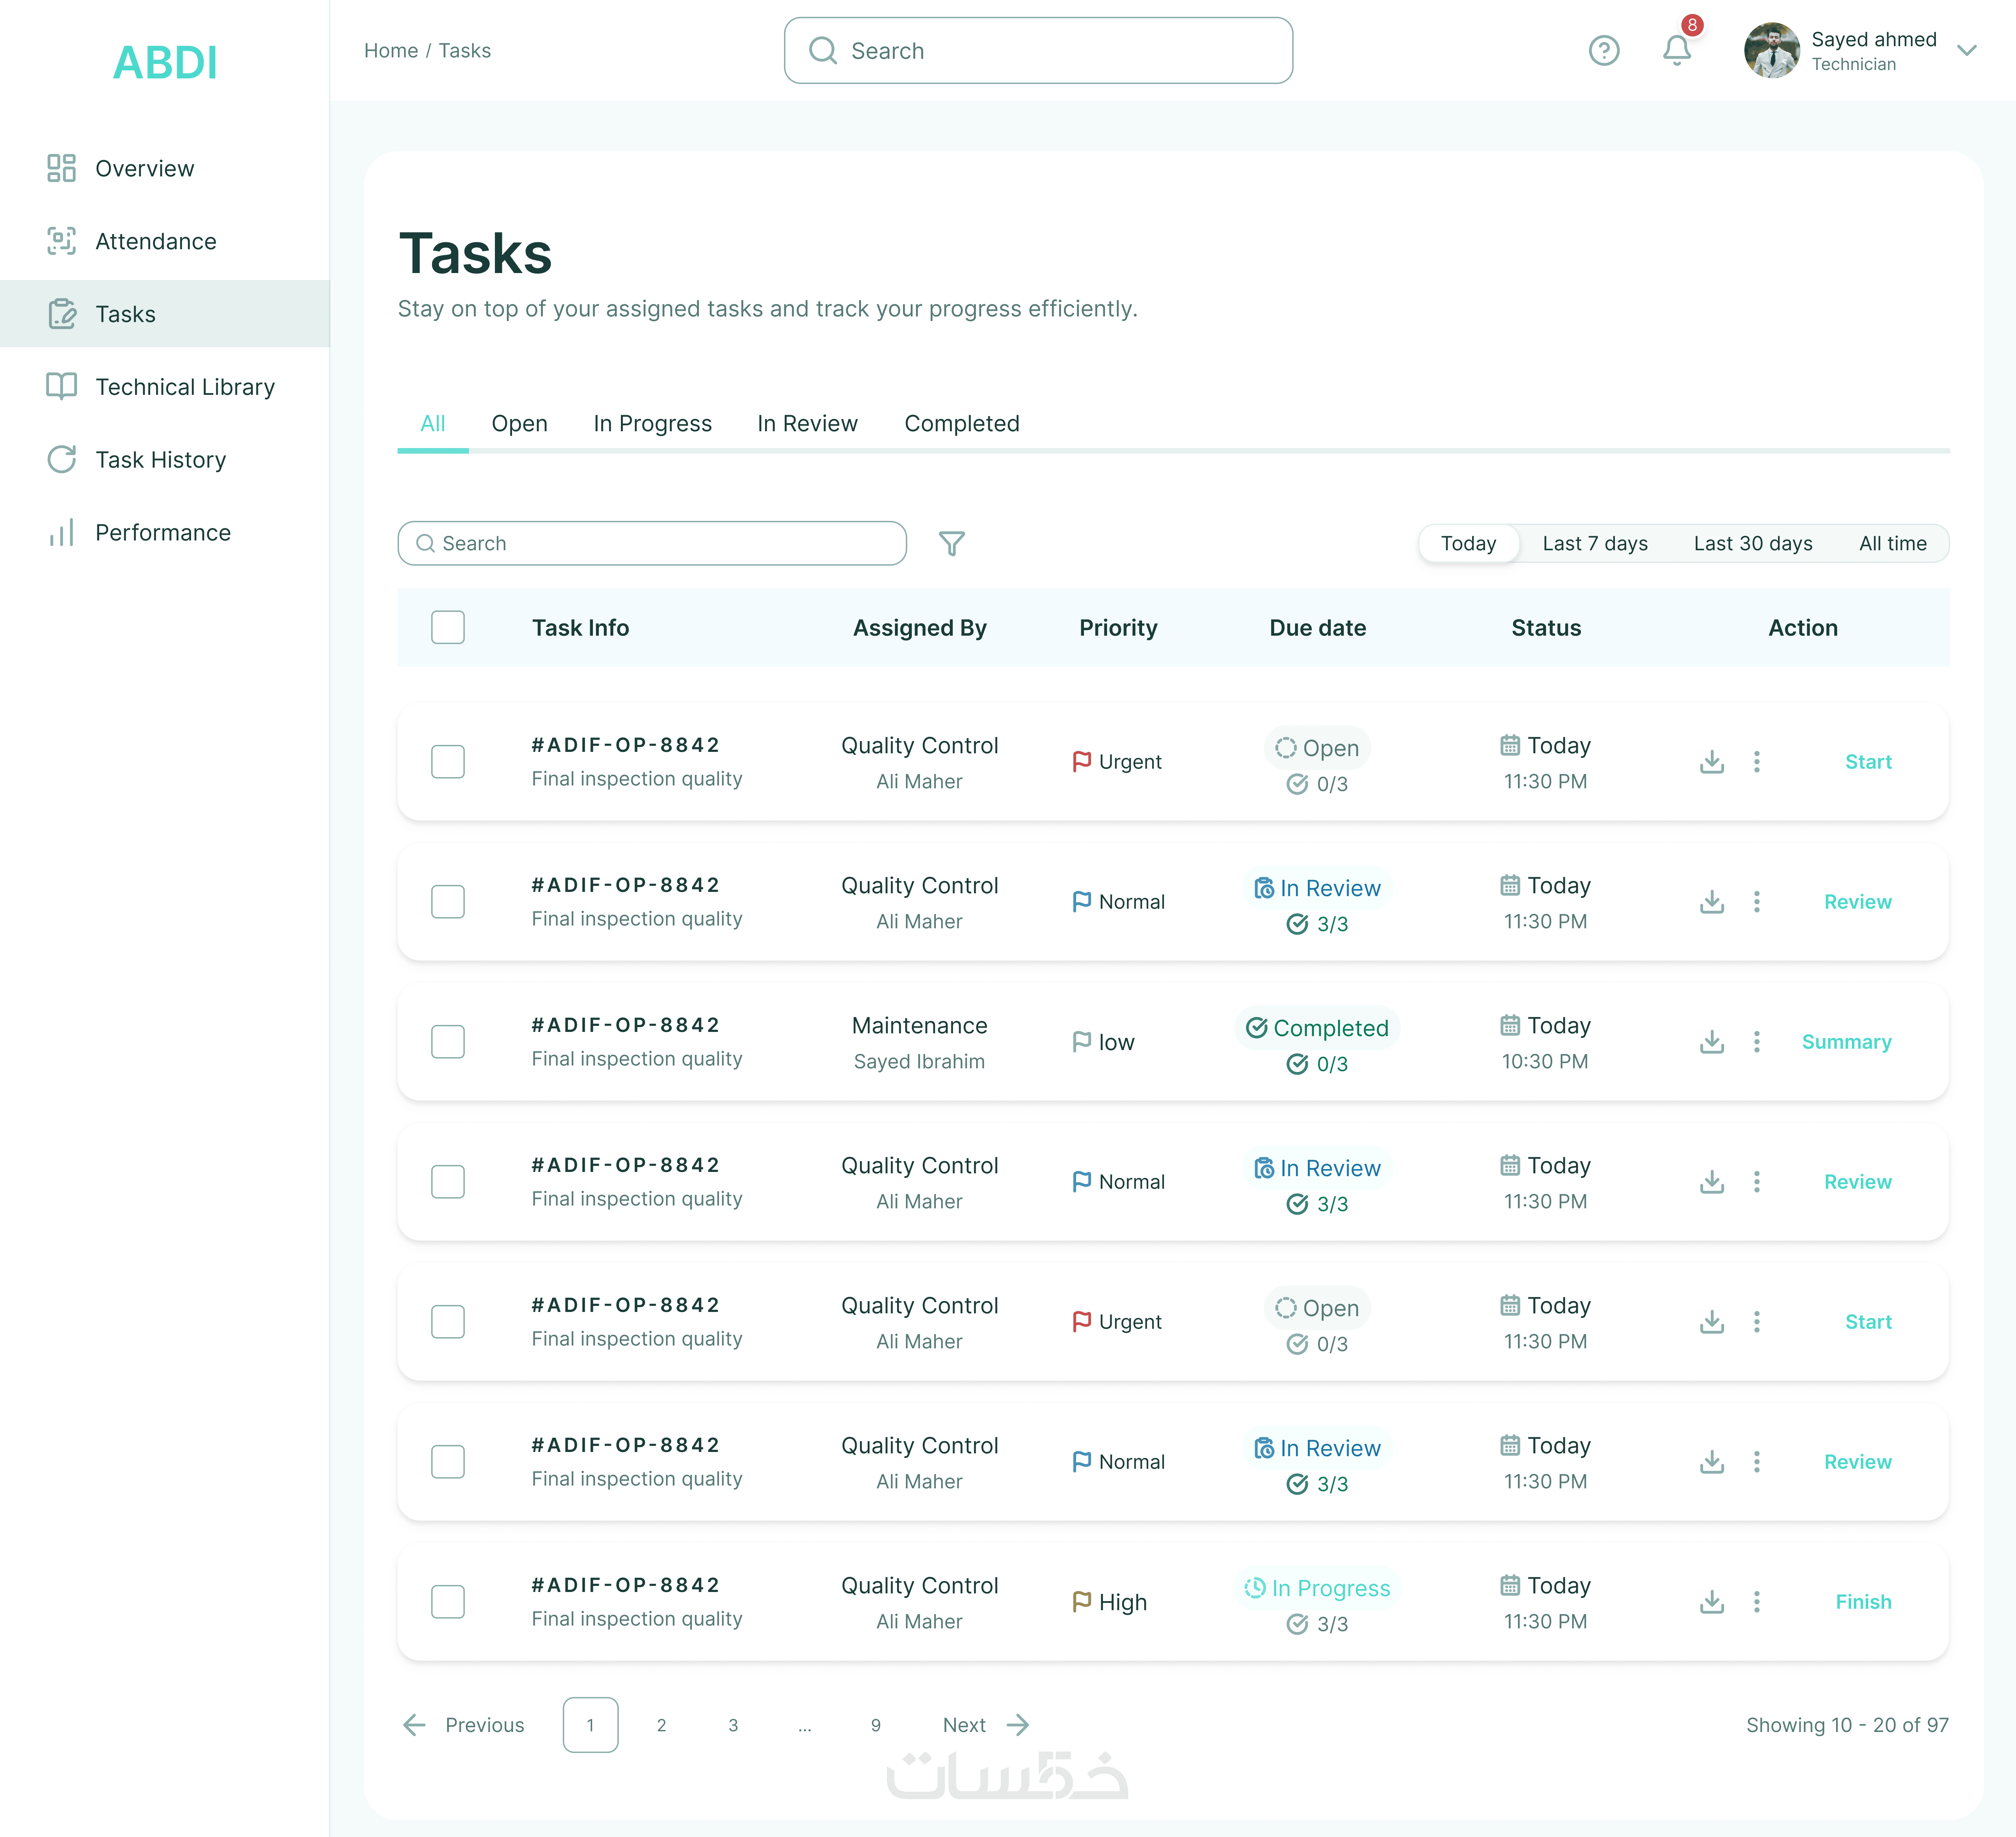Image resolution: width=2016 pixels, height=1837 pixels.
Task: Open Task History in sidebar
Action: coord(160,459)
